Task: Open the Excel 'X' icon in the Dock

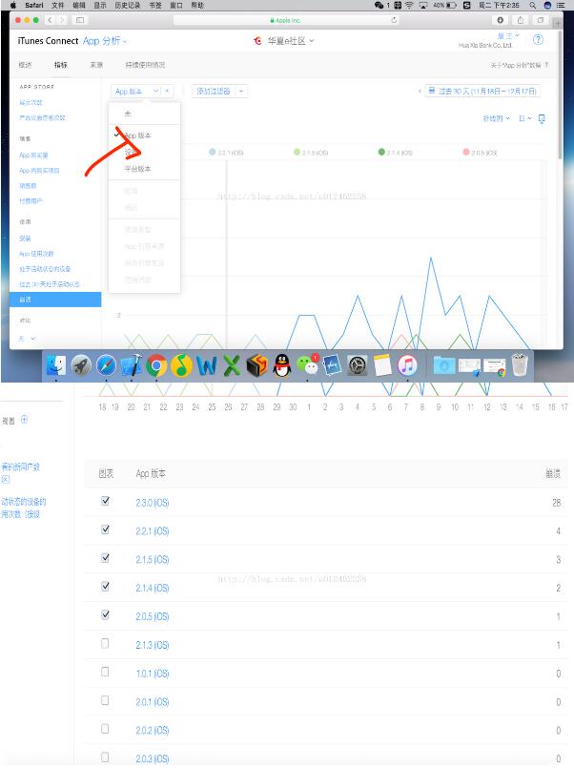Action: coord(232,365)
